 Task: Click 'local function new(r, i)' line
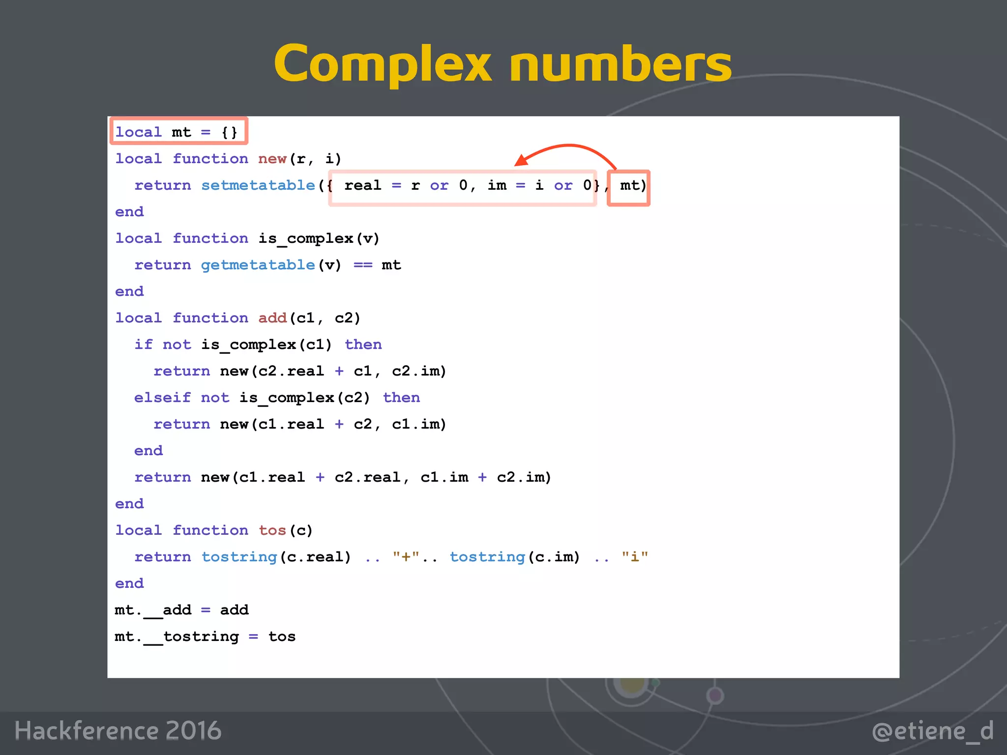[228, 159]
